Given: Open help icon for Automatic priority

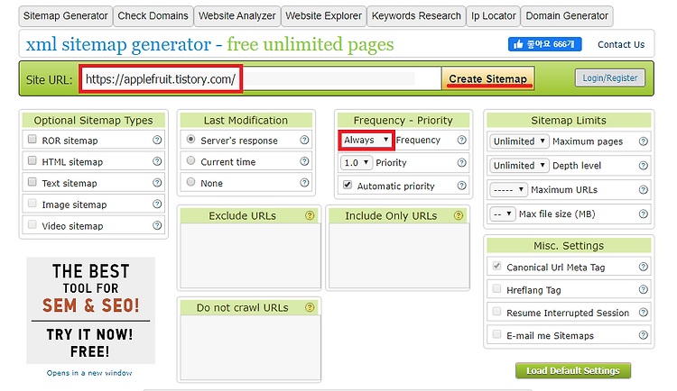Looking at the screenshot, I should [461, 186].
